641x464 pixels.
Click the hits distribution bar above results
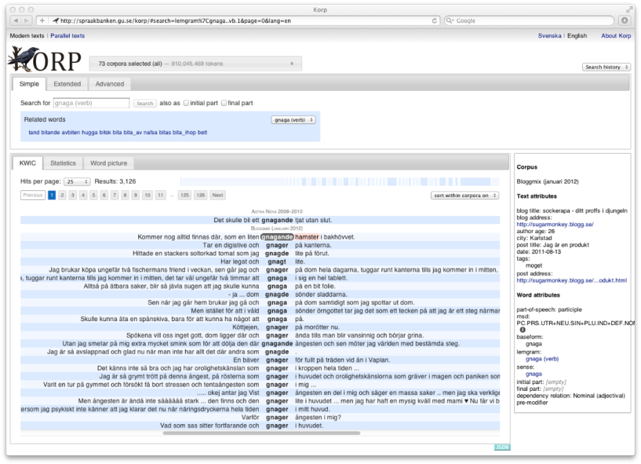click(x=339, y=182)
